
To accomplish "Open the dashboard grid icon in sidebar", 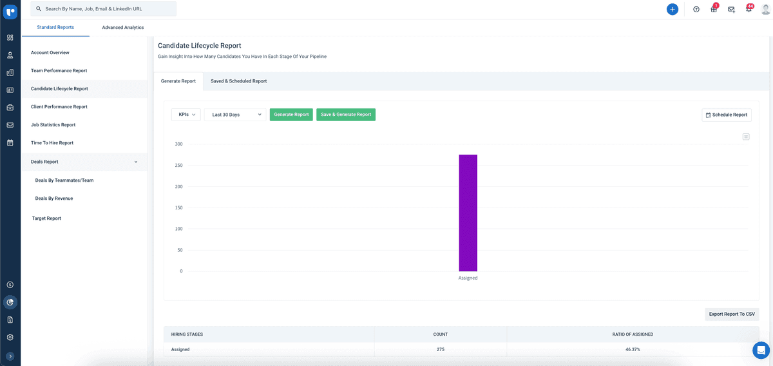I will pyautogui.click(x=10, y=37).
